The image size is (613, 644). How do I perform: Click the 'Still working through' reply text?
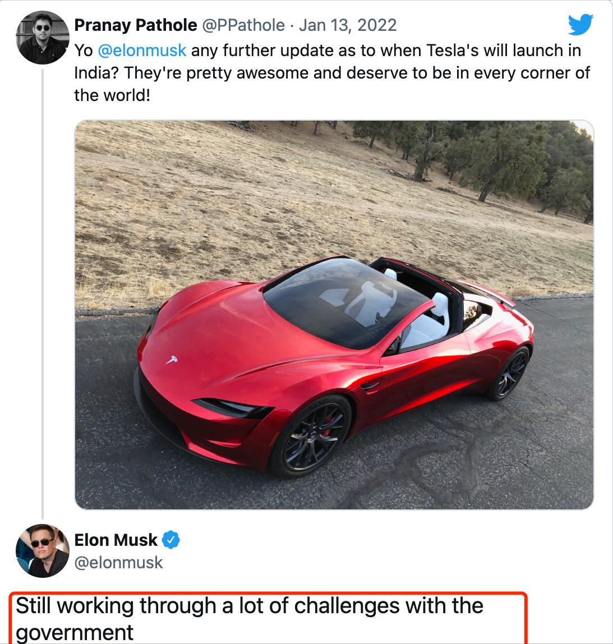pyautogui.click(x=250, y=618)
